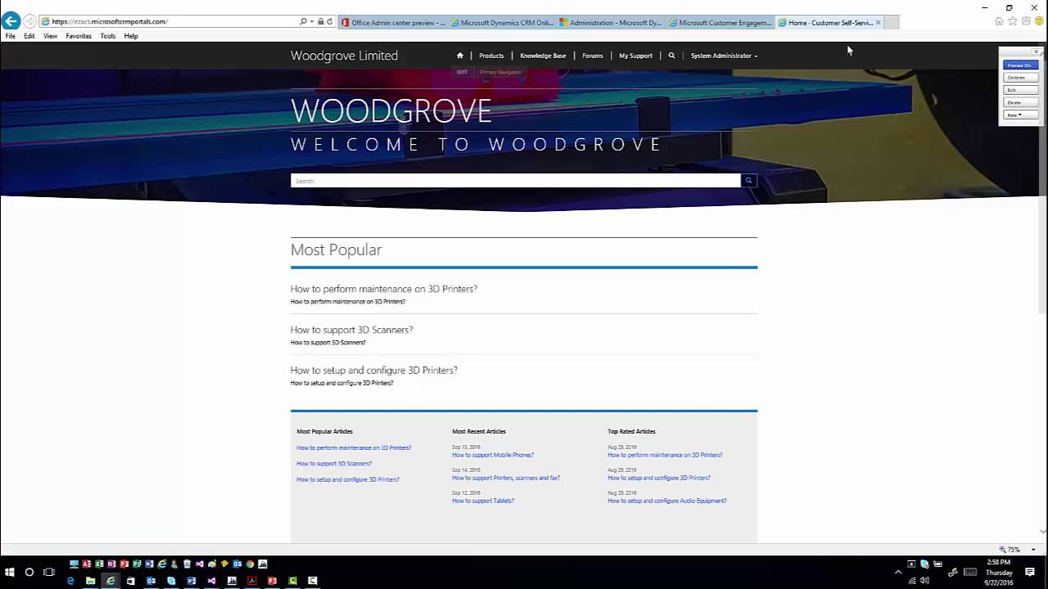The height and width of the screenshot is (589, 1048).
Task: Open the portal Home icon in the navigation bar
Action: coord(460,56)
